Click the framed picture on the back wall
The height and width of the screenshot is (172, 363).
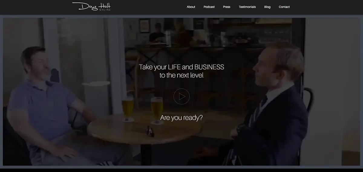(145, 26)
